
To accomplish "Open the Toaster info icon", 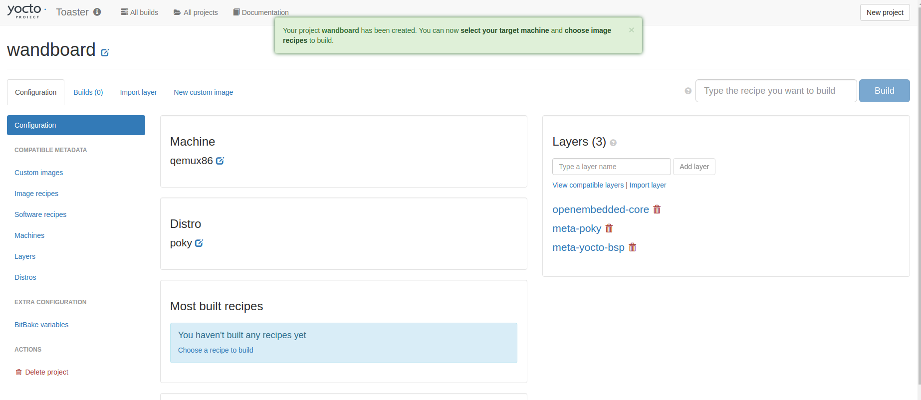I will coord(97,12).
